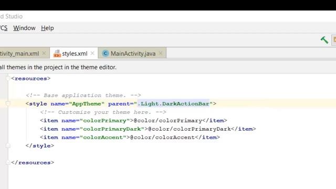
Task: Click the MainActivity.java class icon
Action: coord(105,54)
